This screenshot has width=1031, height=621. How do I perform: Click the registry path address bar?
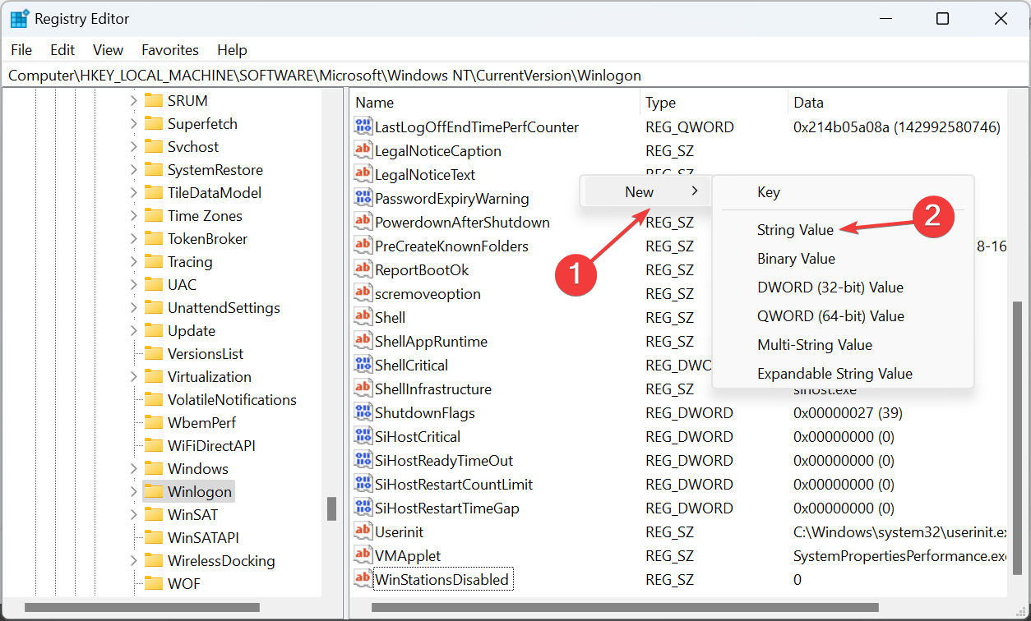coord(515,75)
